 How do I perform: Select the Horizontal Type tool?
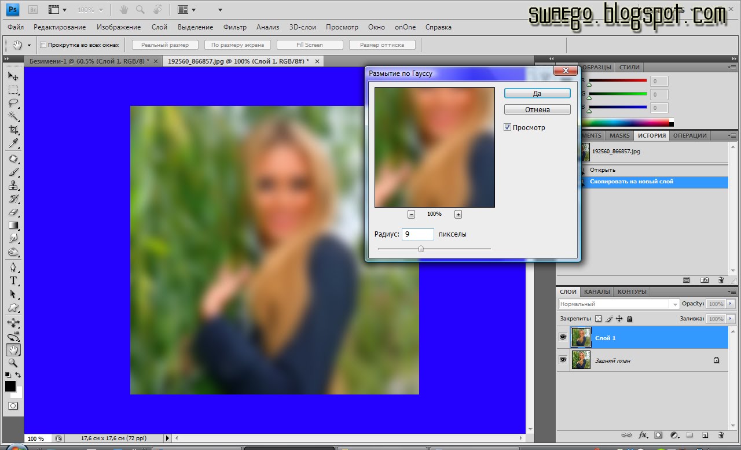13,281
